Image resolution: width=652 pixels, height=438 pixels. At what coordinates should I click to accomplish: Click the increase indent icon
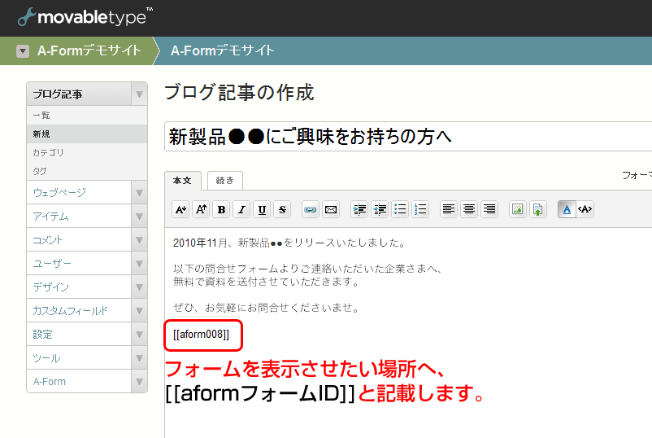tap(359, 209)
